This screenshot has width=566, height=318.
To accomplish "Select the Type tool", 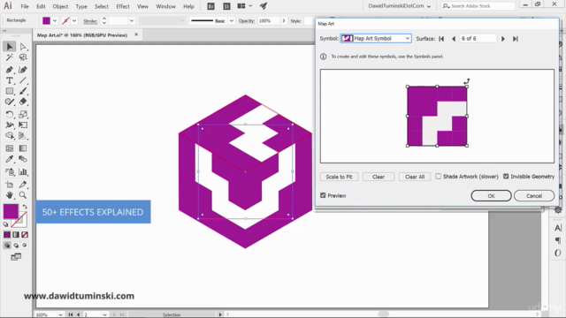I will coord(10,80).
